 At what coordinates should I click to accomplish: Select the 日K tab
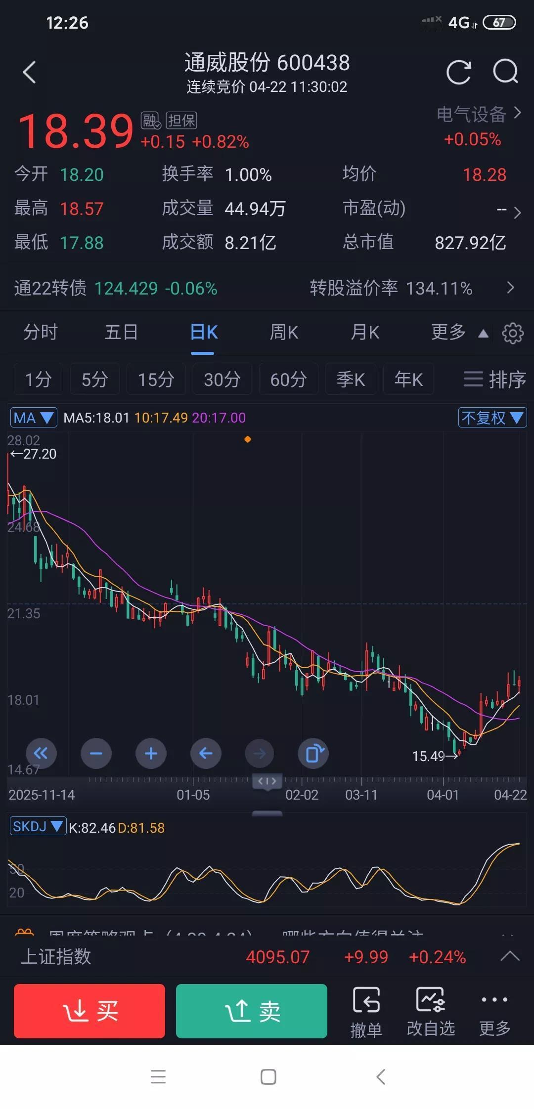tap(204, 332)
